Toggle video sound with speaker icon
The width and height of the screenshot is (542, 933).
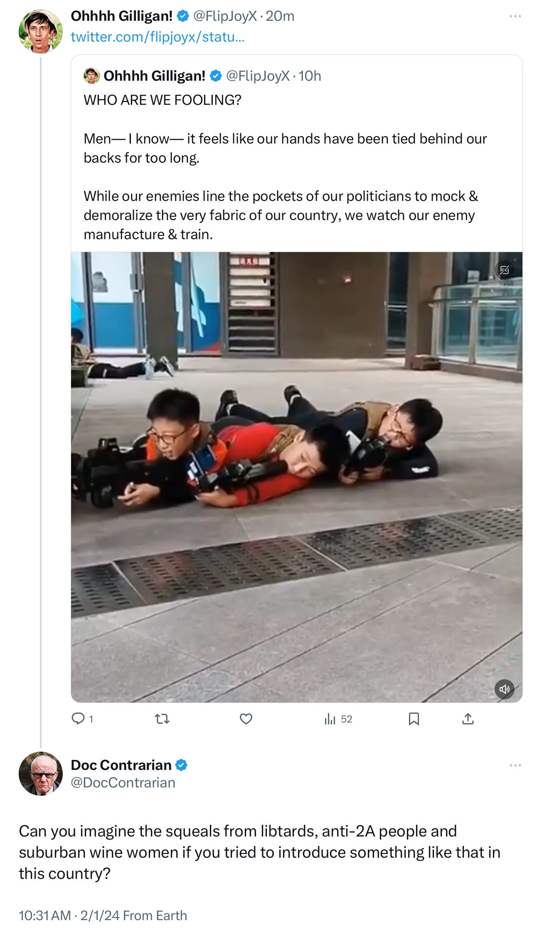[x=505, y=689]
